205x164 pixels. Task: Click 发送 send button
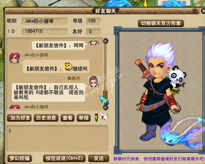(99, 158)
